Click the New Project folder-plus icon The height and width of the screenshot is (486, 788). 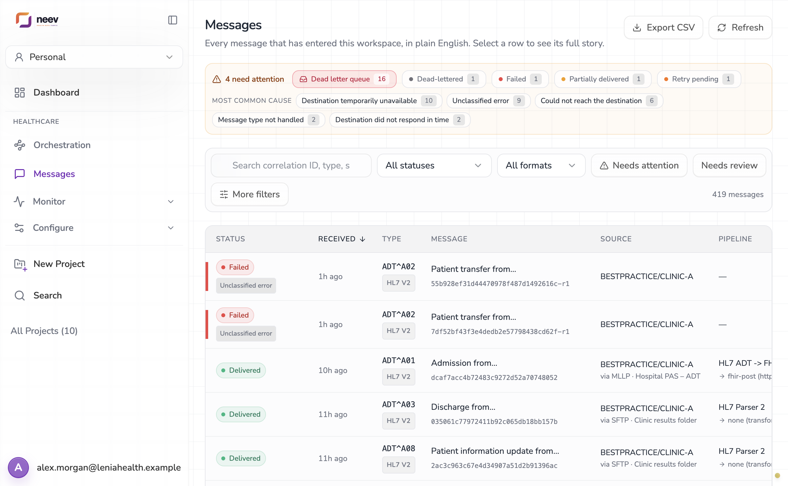click(20, 265)
